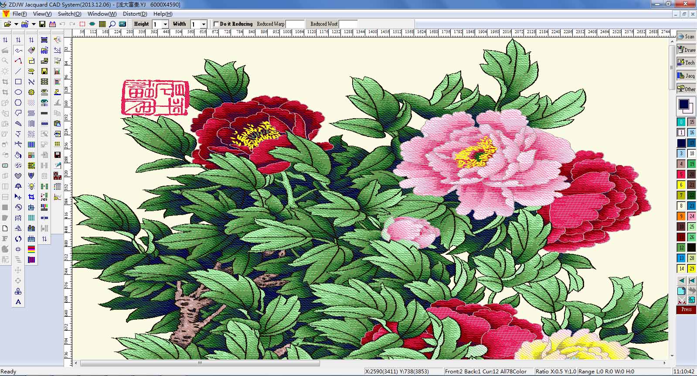Click the rainbow color stripes icon
The width and height of the screenshot is (697, 376).
31,249
